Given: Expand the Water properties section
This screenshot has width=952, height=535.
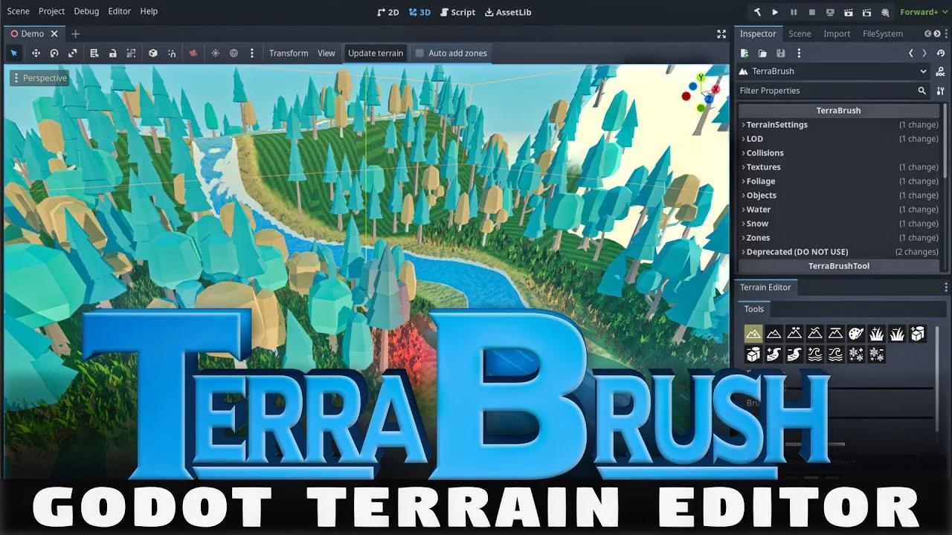Looking at the screenshot, I should [x=758, y=209].
